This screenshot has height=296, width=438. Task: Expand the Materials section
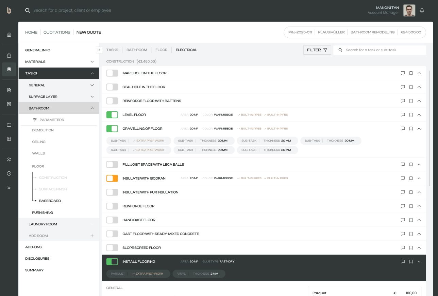(92, 62)
